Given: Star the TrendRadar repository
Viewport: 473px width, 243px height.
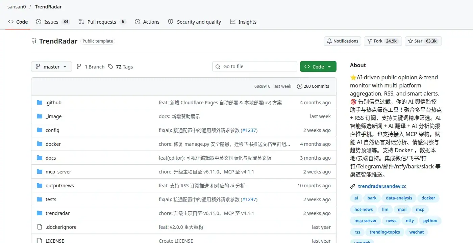Looking at the screenshot, I should coord(423,41).
